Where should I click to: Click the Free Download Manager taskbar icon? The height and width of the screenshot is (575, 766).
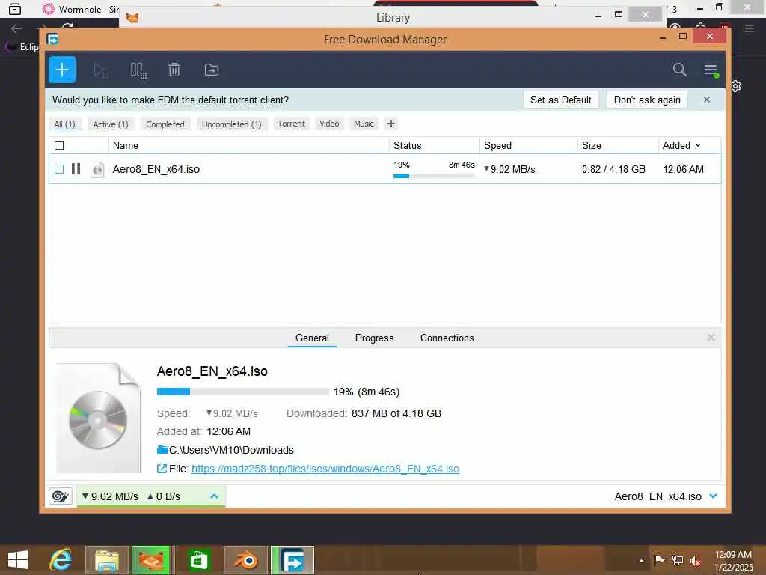[292, 560]
